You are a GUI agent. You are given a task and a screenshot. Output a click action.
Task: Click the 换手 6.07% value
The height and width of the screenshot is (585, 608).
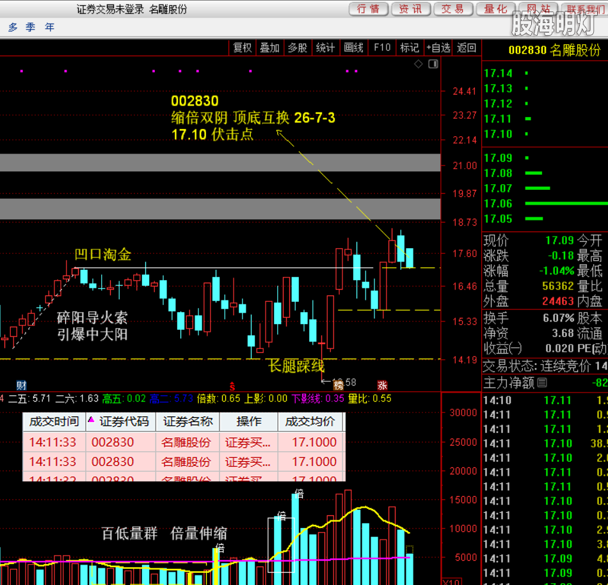(x=558, y=318)
